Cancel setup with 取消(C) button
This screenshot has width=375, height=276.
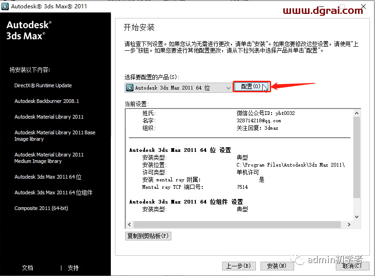pos(352,266)
